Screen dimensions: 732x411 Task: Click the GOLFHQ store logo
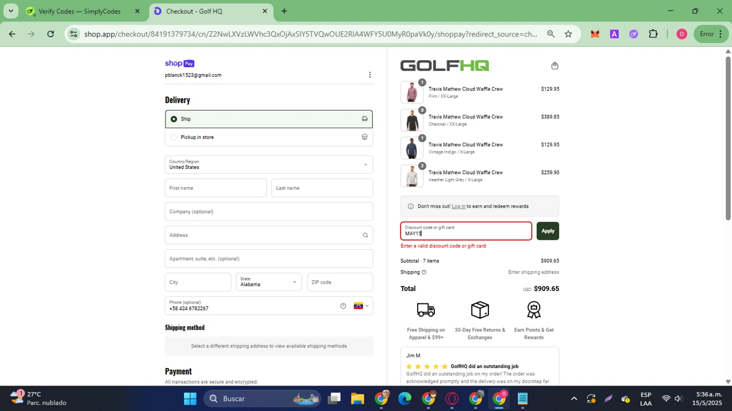445,65
